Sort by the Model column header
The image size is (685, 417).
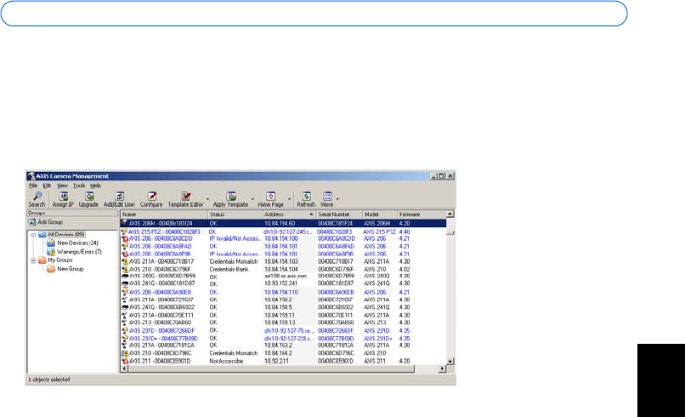(380, 214)
